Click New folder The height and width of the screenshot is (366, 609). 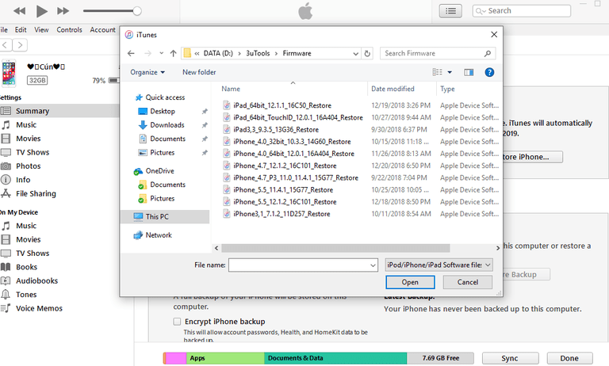pos(199,72)
